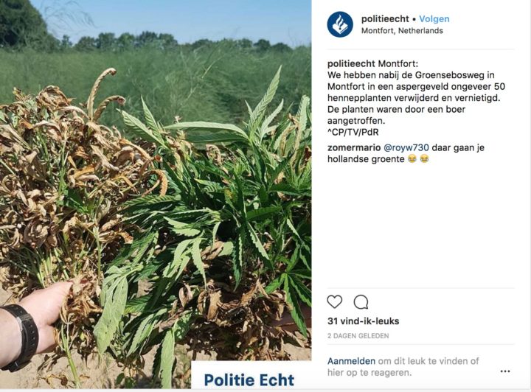Click the politieecht profile avatar

(x=340, y=24)
